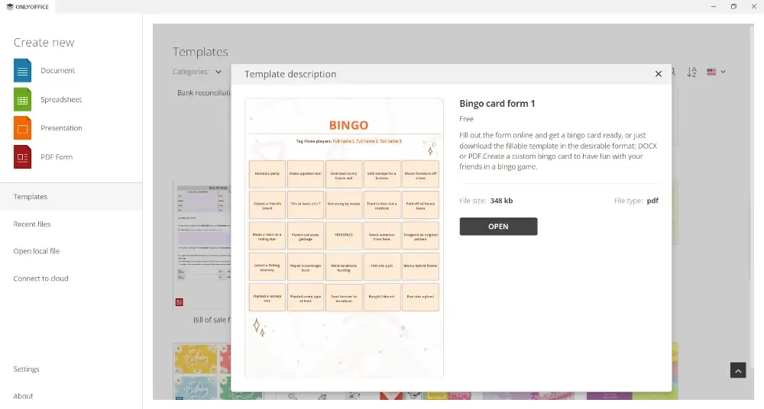This screenshot has width=764, height=409.
Task: Click the Bingo card preview image
Action: pos(344,237)
